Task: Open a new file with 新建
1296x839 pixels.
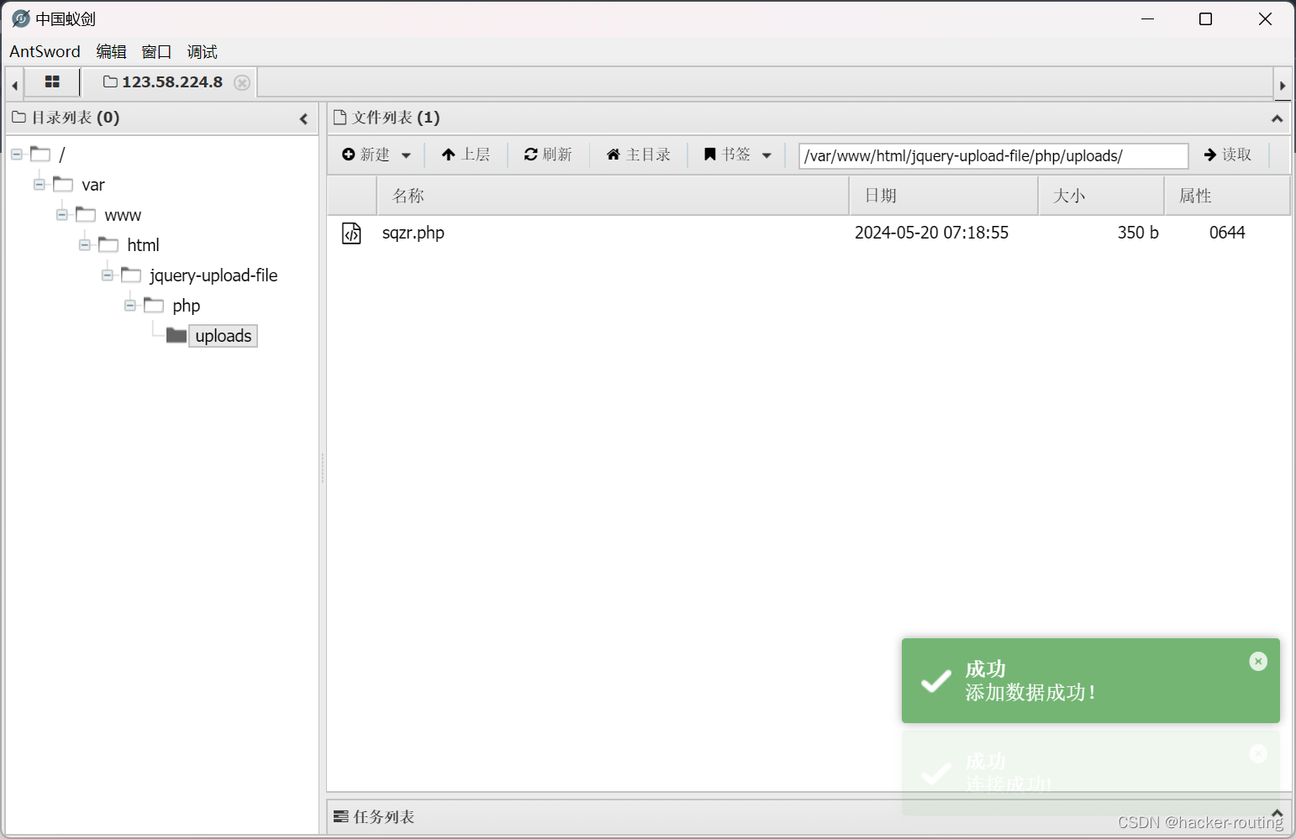Action: (373, 155)
